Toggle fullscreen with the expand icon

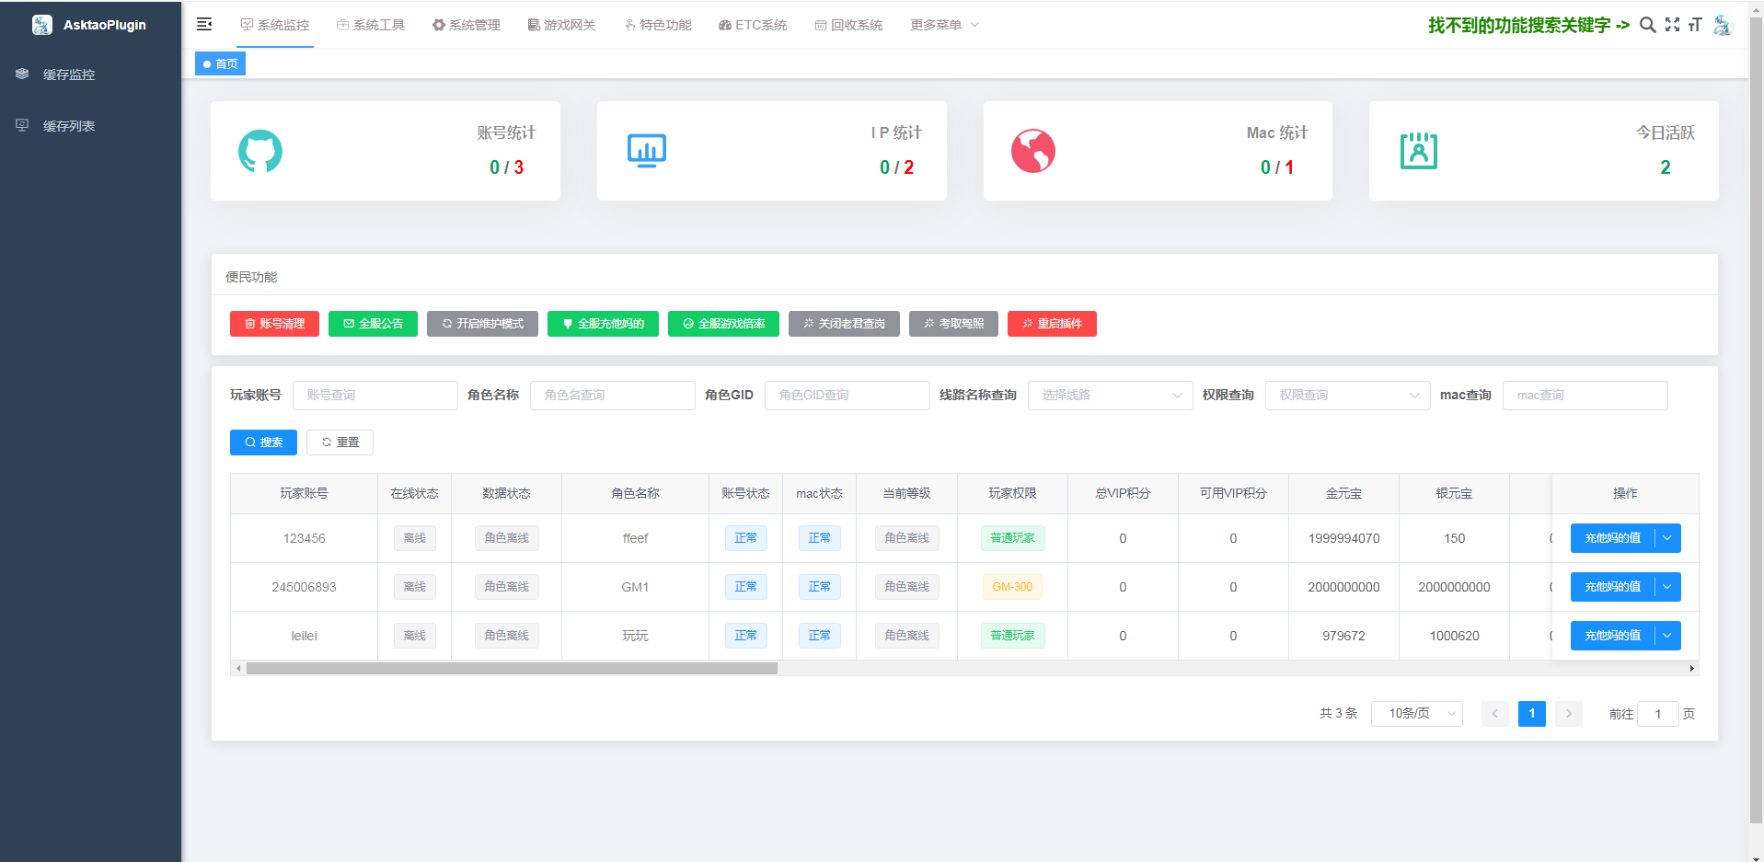[x=1672, y=25]
